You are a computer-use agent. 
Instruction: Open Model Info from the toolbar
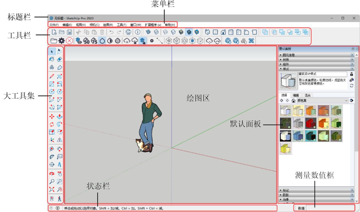pos(138,32)
